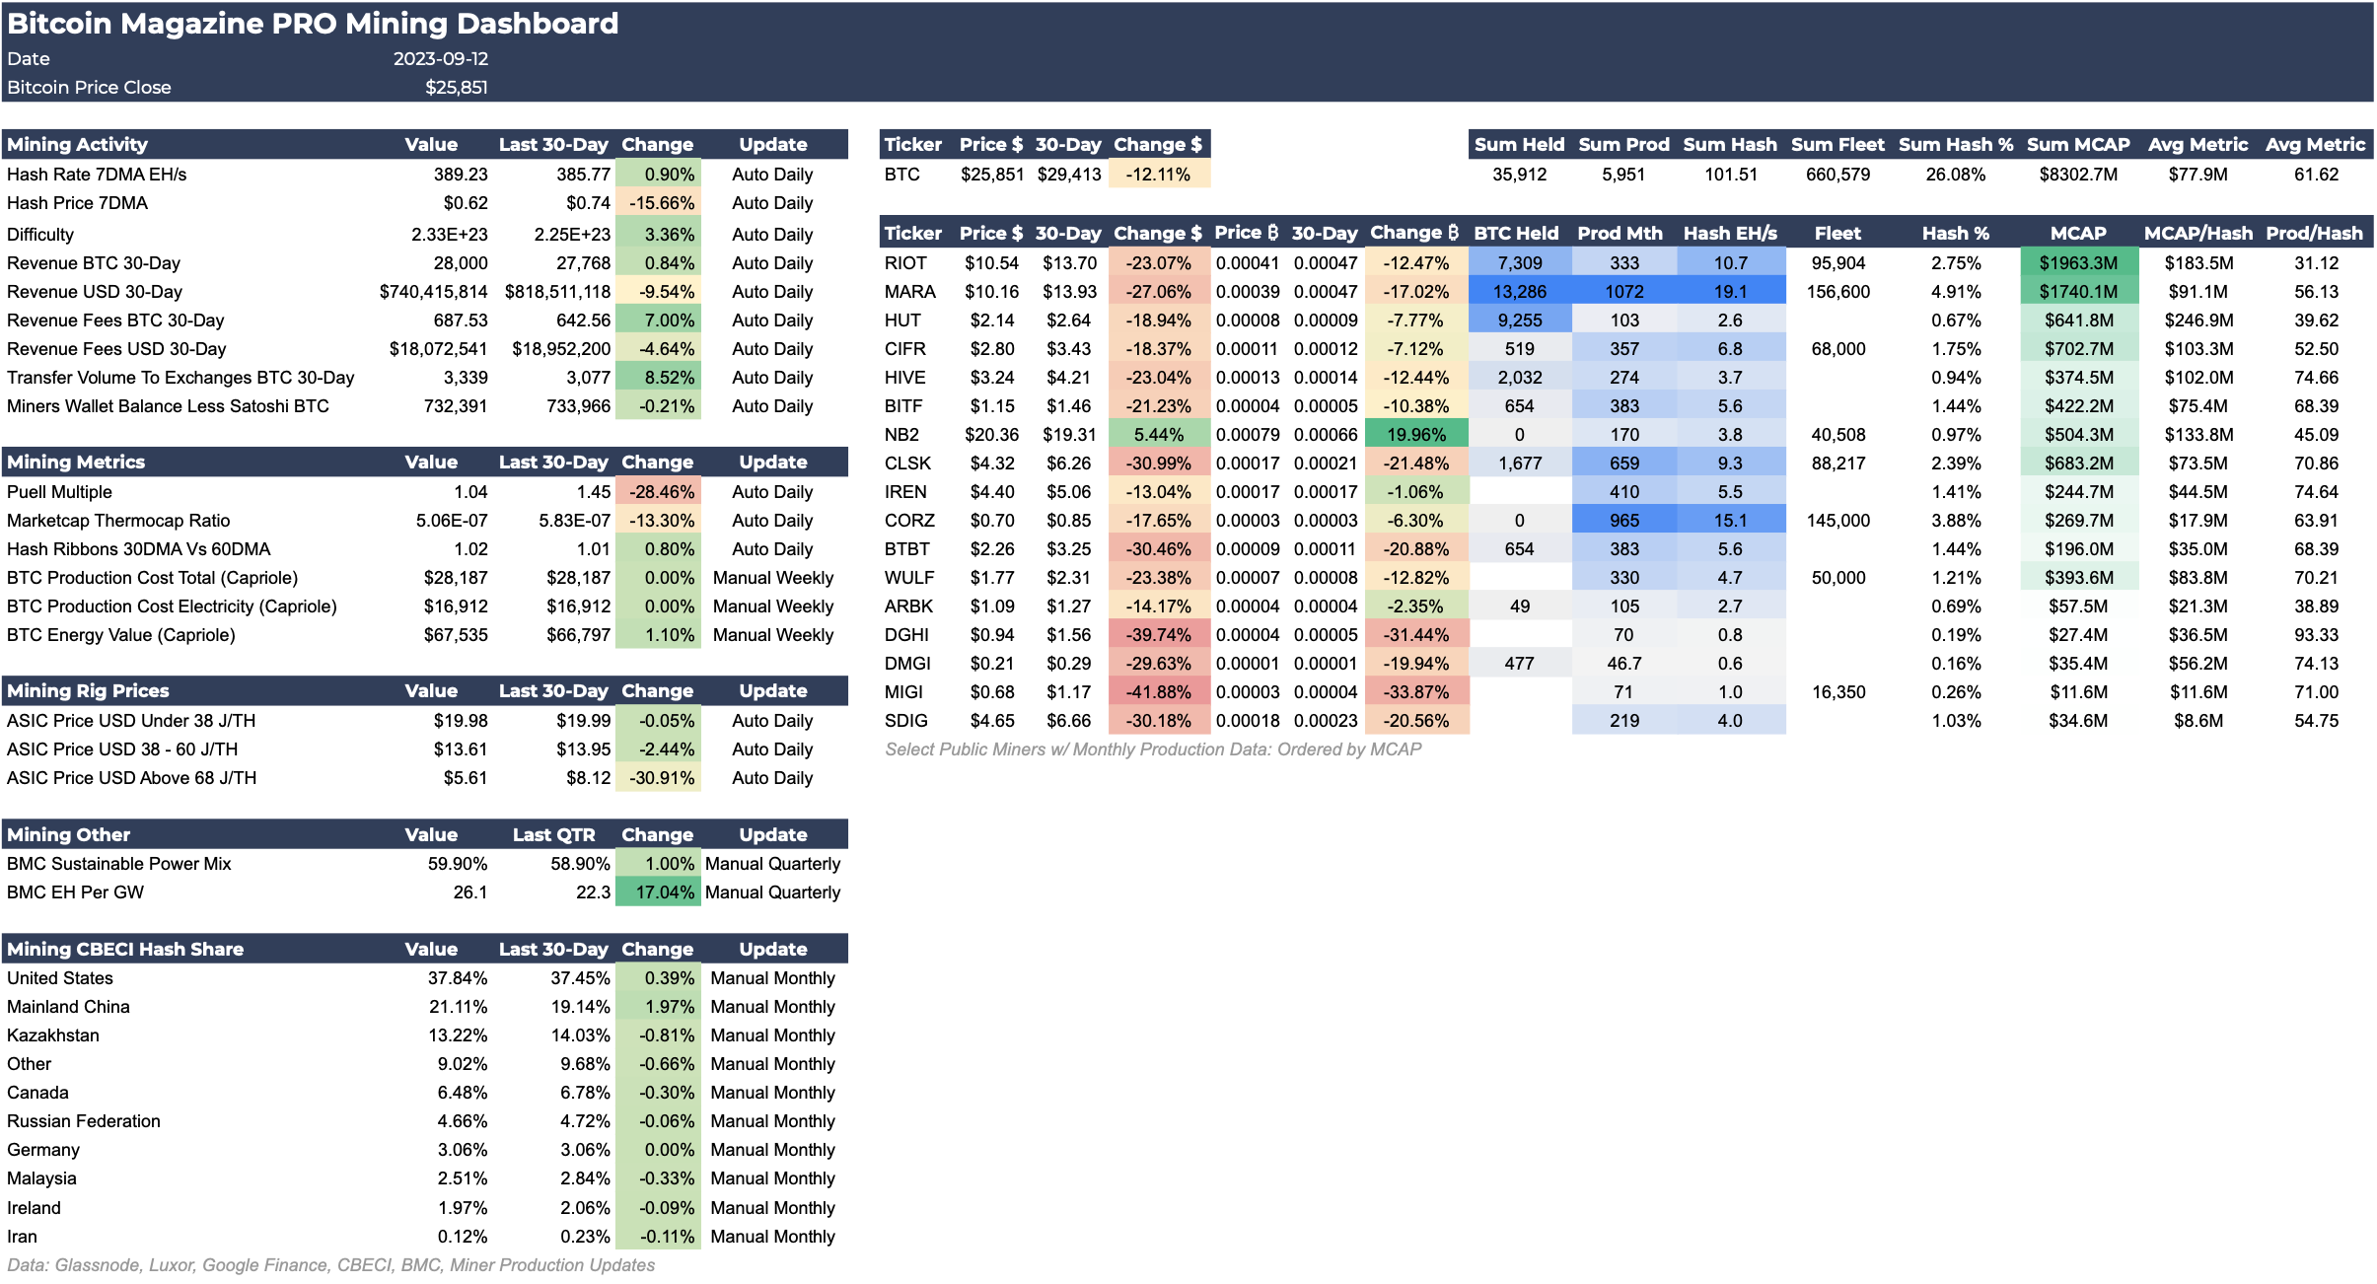Click BTC 30-day change -12.11%

1159,175
